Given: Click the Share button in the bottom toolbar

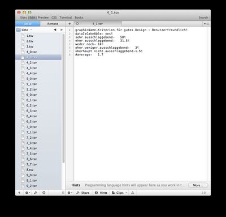Looking at the screenshot, I should [x=82, y=193].
